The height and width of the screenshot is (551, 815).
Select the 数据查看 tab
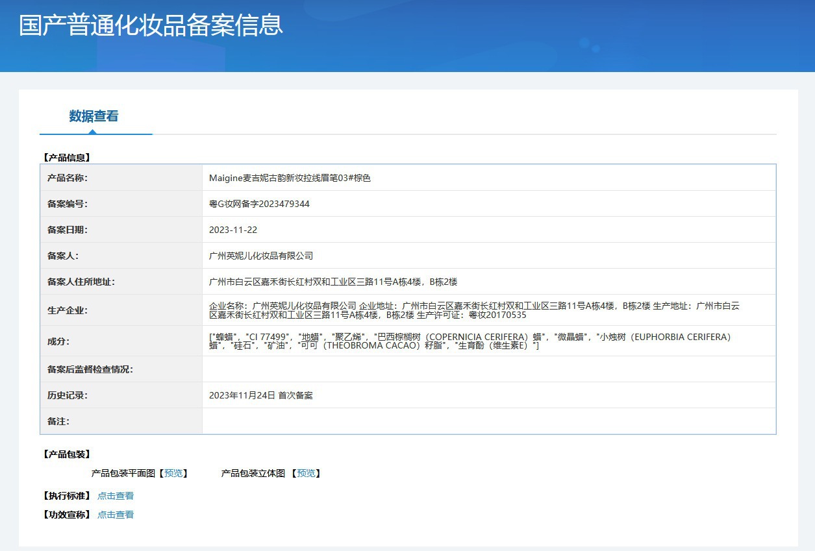click(x=94, y=116)
